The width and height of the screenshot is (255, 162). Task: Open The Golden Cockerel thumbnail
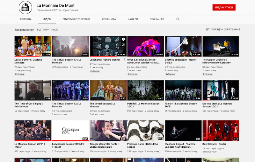tap(221, 46)
